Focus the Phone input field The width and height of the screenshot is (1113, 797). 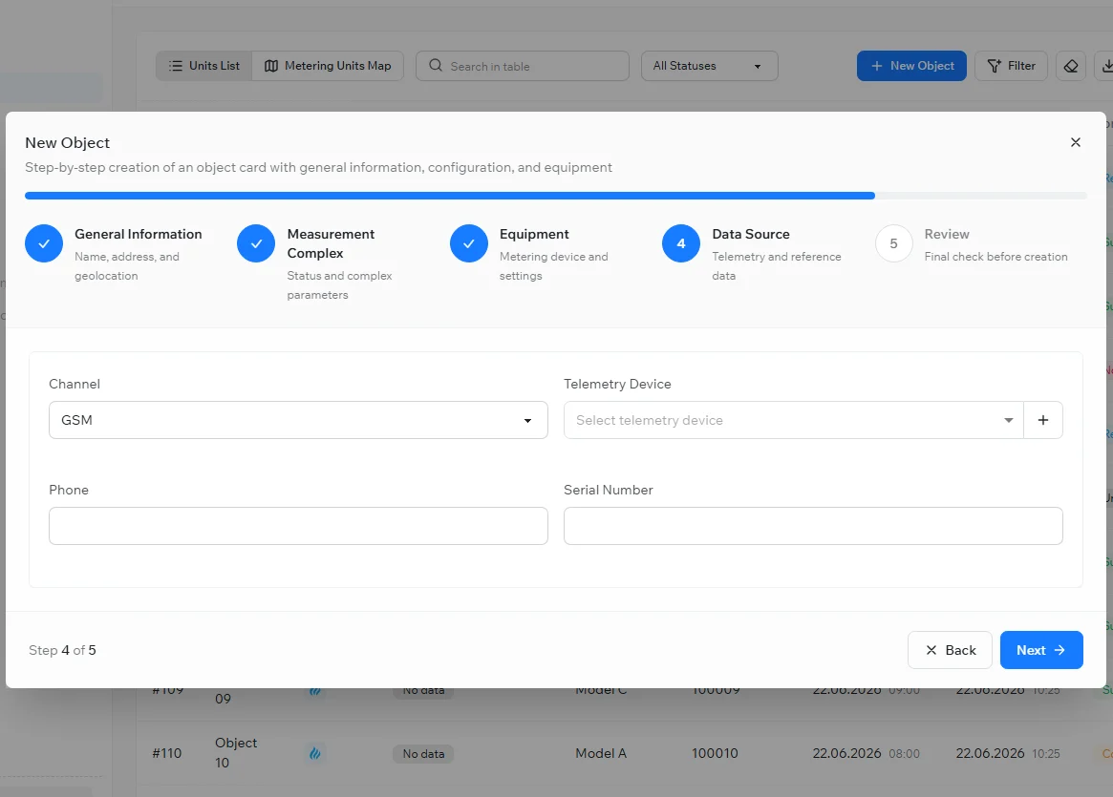pos(298,526)
